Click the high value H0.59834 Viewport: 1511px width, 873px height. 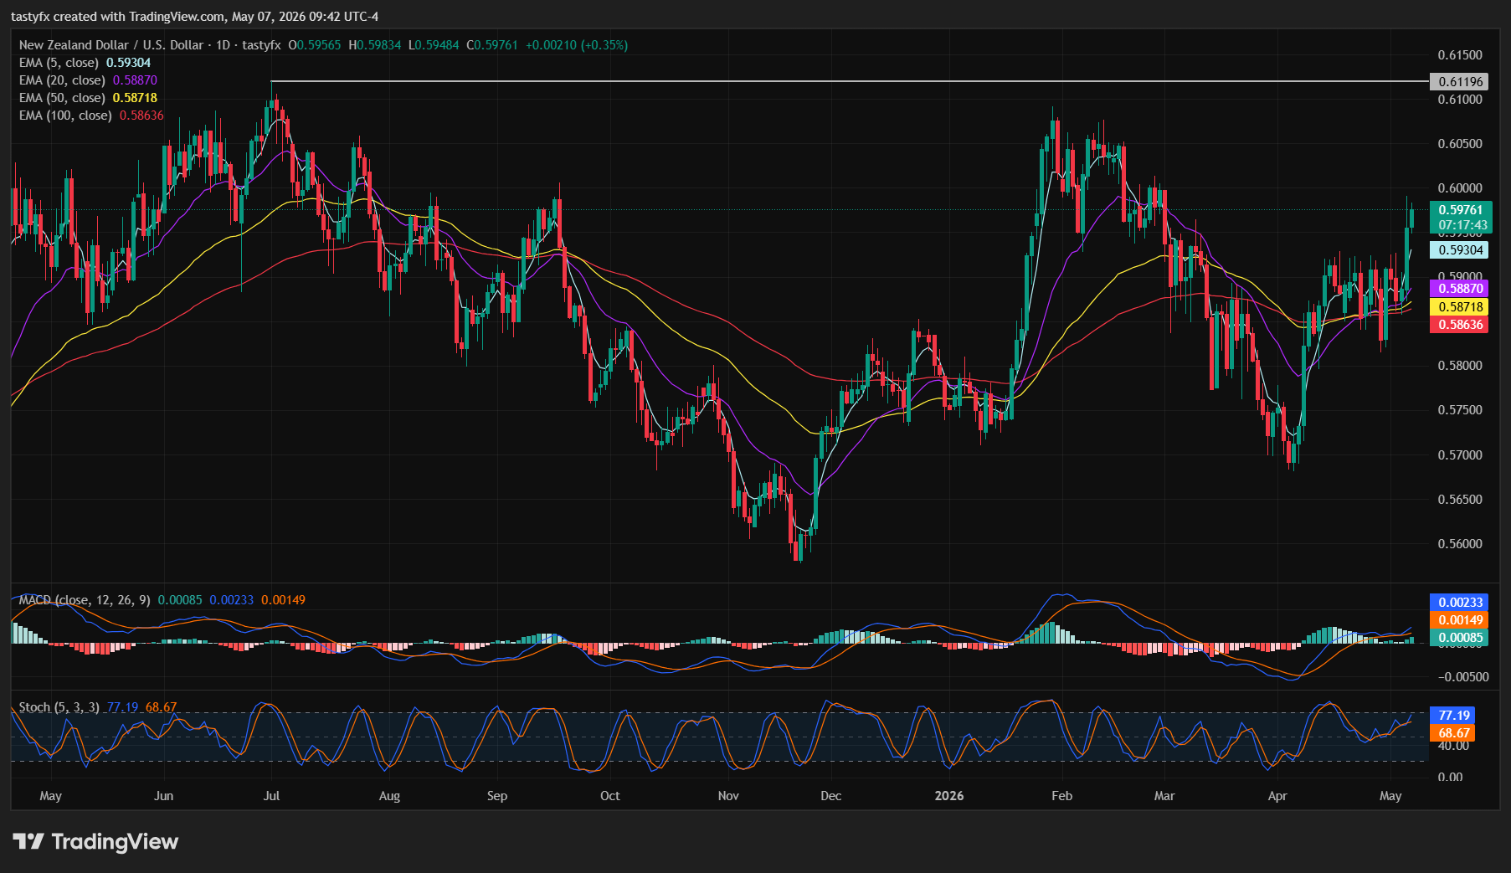375,45
